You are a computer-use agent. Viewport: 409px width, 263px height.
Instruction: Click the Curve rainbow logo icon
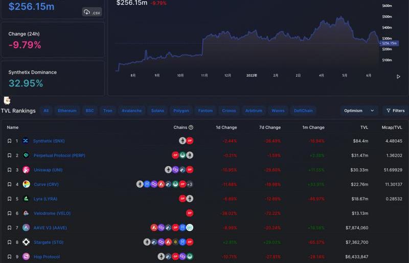26,184
